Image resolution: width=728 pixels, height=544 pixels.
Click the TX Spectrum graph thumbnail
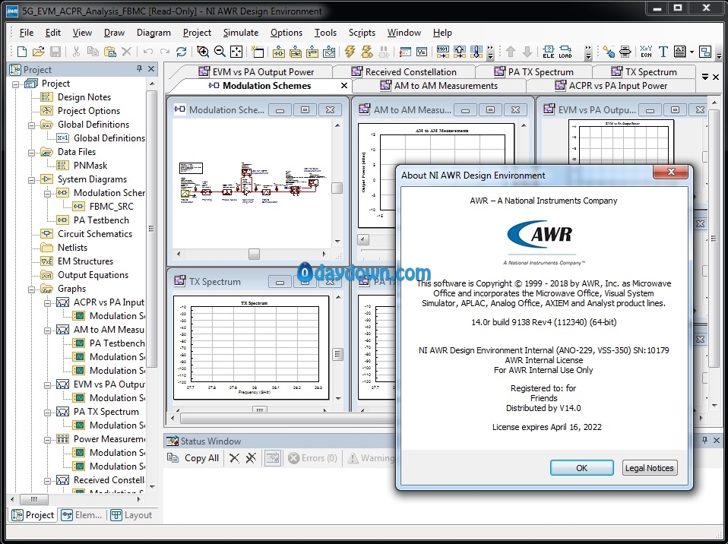(251, 347)
